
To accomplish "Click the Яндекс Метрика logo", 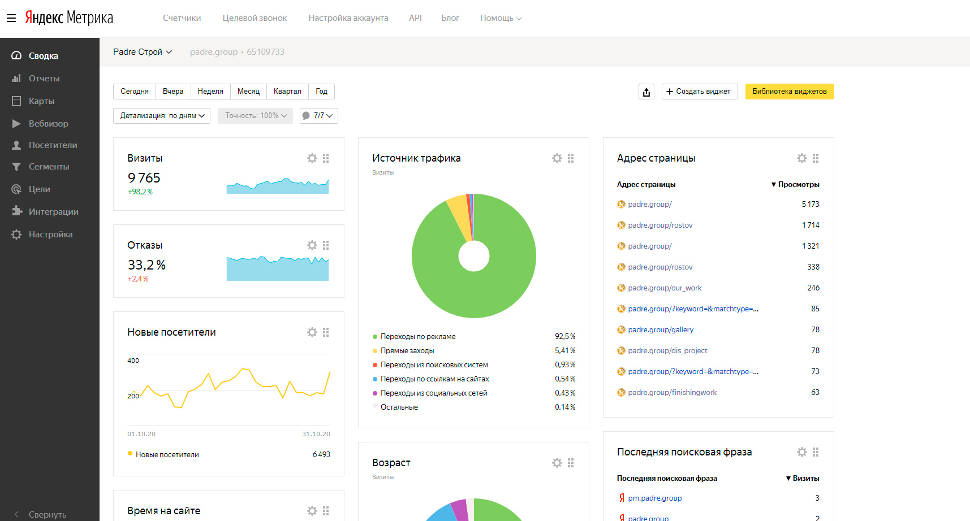I will (69, 18).
